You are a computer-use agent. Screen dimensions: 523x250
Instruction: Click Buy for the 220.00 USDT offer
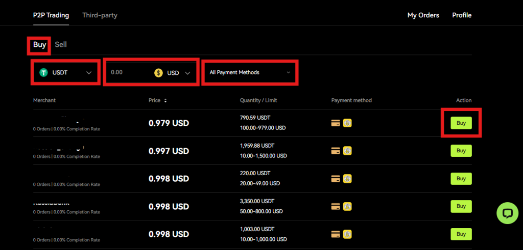(x=461, y=179)
